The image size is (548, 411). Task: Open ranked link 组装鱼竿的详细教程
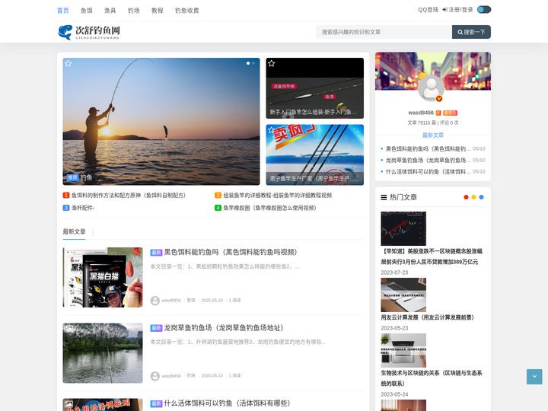coord(278,196)
